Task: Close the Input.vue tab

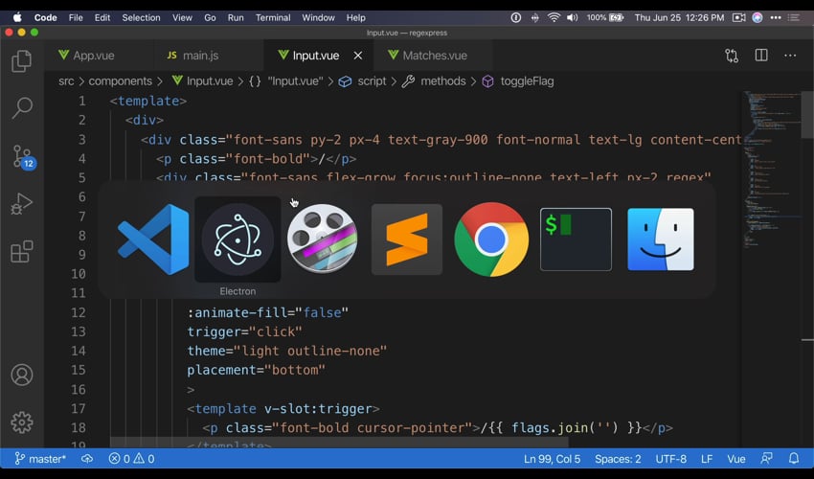Action: point(358,56)
